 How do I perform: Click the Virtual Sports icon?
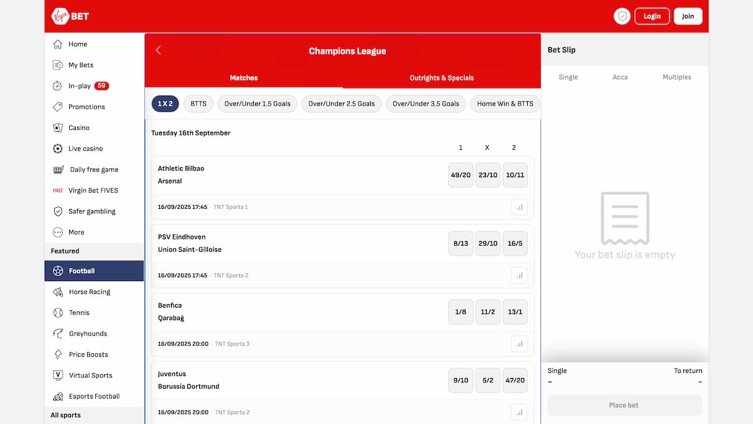click(58, 376)
